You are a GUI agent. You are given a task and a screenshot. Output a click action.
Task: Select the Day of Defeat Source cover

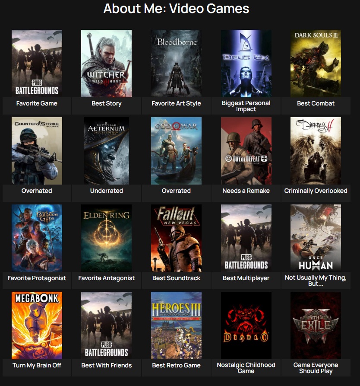246,151
